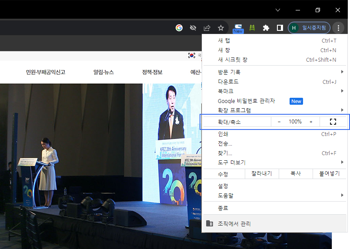Click the blue S extension icon
350x249 pixels.
tap(238, 27)
